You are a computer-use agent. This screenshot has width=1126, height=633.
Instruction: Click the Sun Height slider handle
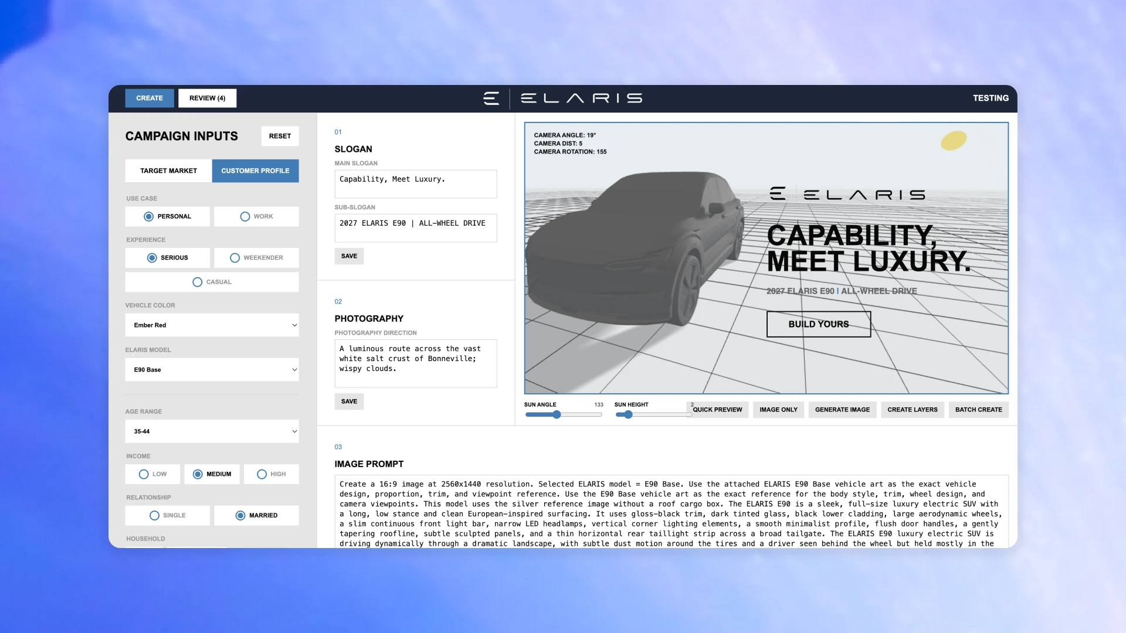[x=628, y=415]
